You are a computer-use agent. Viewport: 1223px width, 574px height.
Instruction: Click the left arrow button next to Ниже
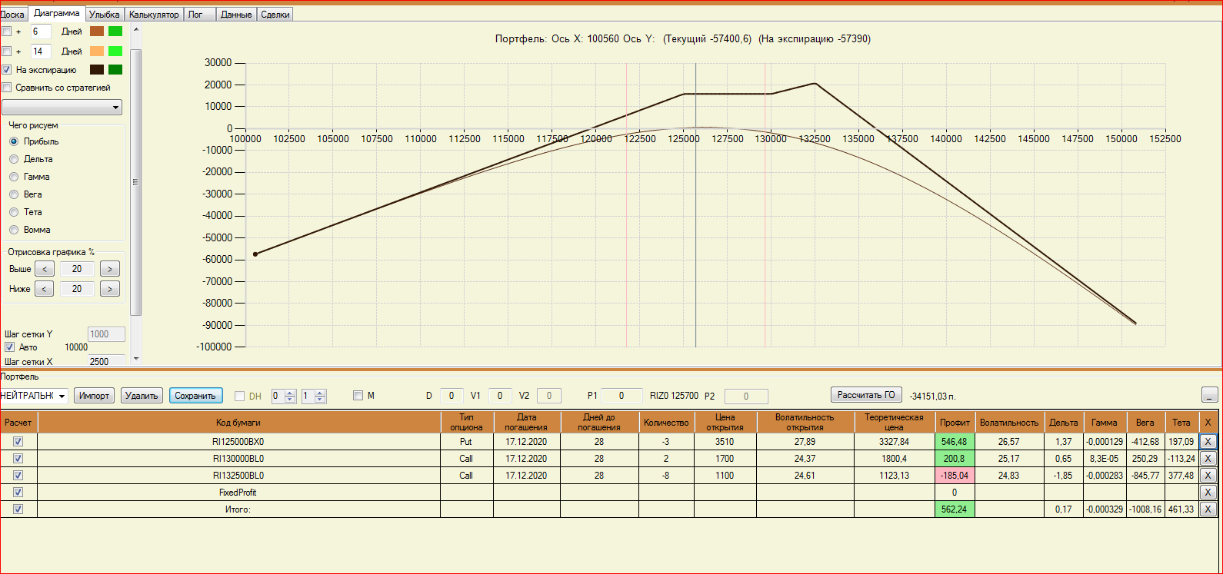click(45, 289)
